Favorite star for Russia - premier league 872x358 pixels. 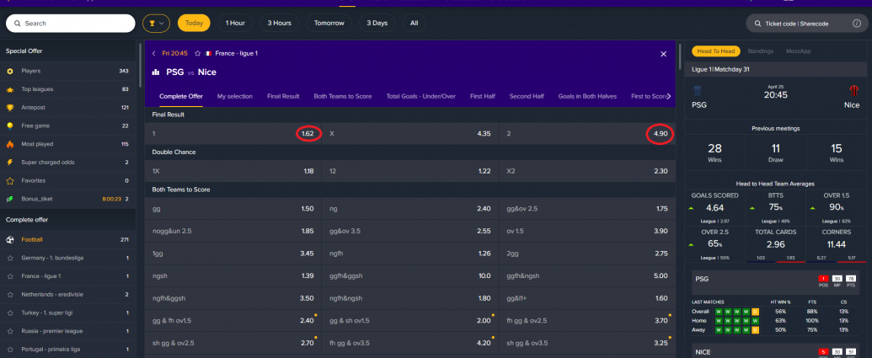coord(10,331)
